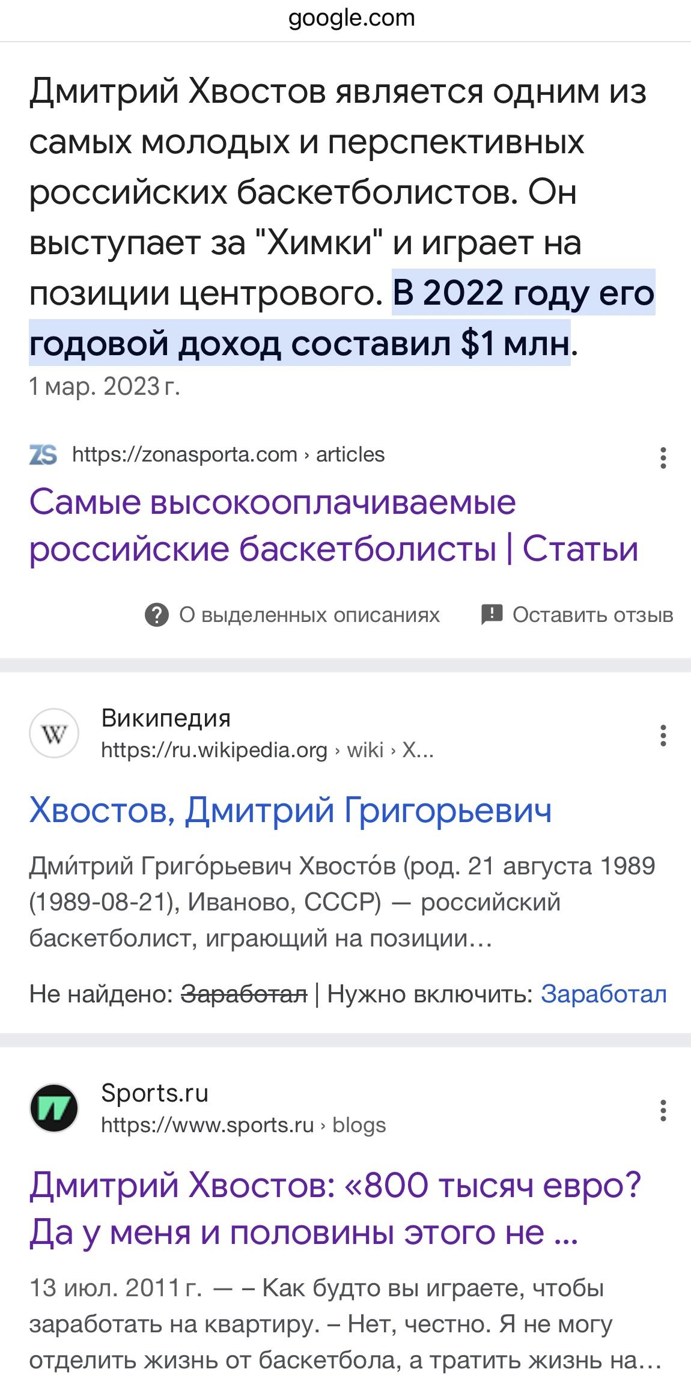The width and height of the screenshot is (691, 1393).
Task: Tap the www.sports.ru blogs URL
Action: tap(243, 1125)
